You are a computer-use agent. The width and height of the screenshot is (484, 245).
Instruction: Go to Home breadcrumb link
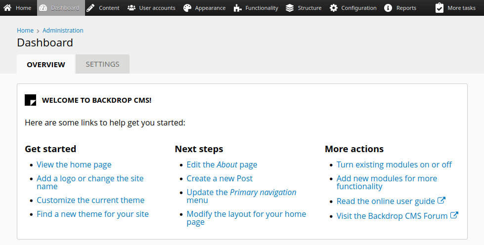click(x=25, y=30)
